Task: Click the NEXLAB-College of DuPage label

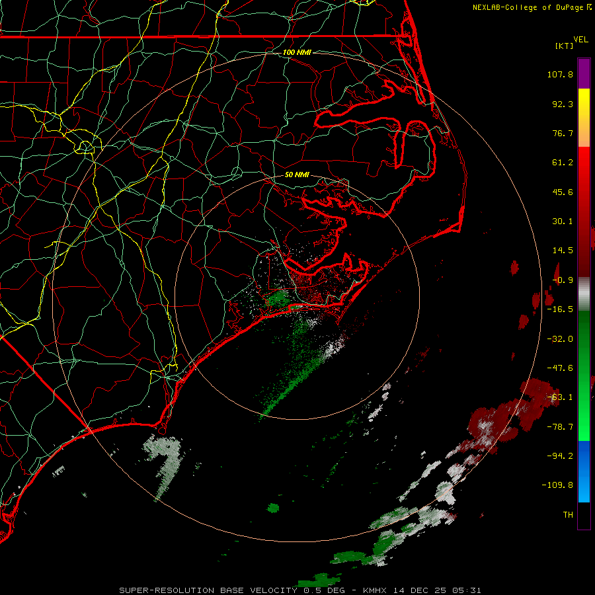Action: [532, 7]
